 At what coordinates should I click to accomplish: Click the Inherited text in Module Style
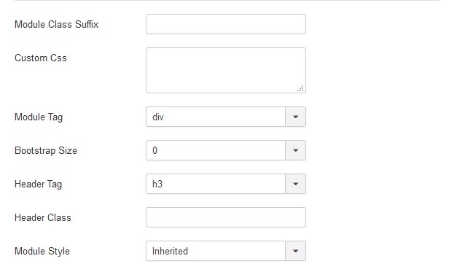click(x=170, y=251)
